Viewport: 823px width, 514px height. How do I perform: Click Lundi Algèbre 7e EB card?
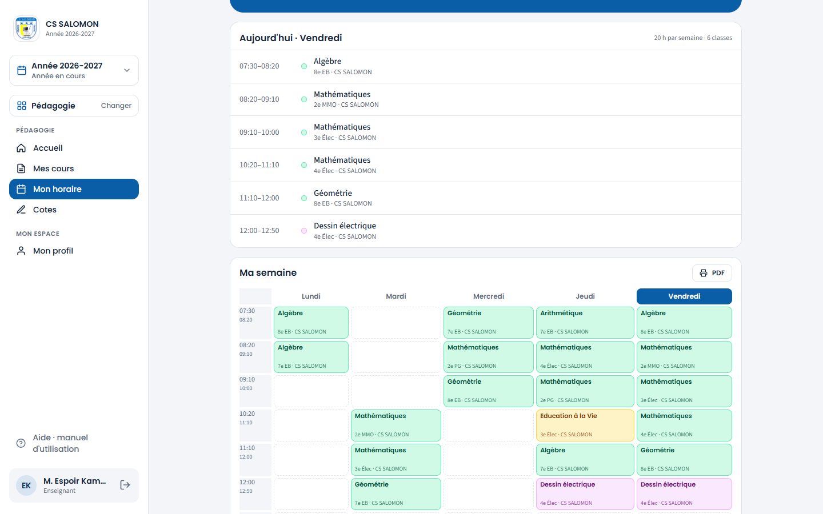tap(311, 357)
